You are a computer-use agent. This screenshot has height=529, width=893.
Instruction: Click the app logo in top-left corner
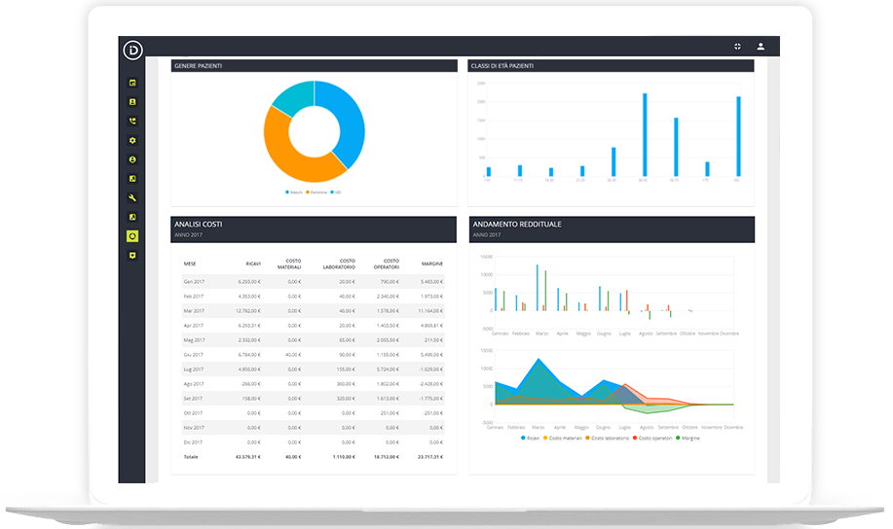[x=132, y=50]
